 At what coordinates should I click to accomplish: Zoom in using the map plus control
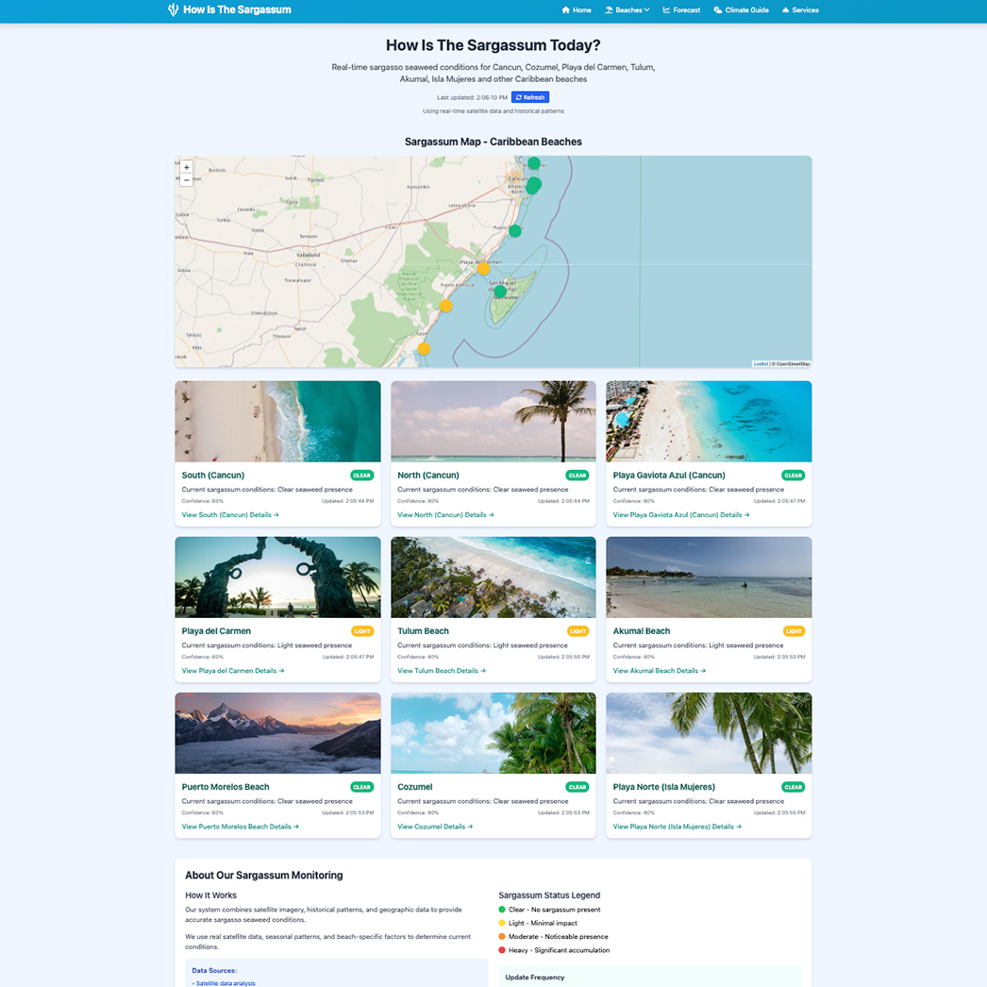click(186, 167)
